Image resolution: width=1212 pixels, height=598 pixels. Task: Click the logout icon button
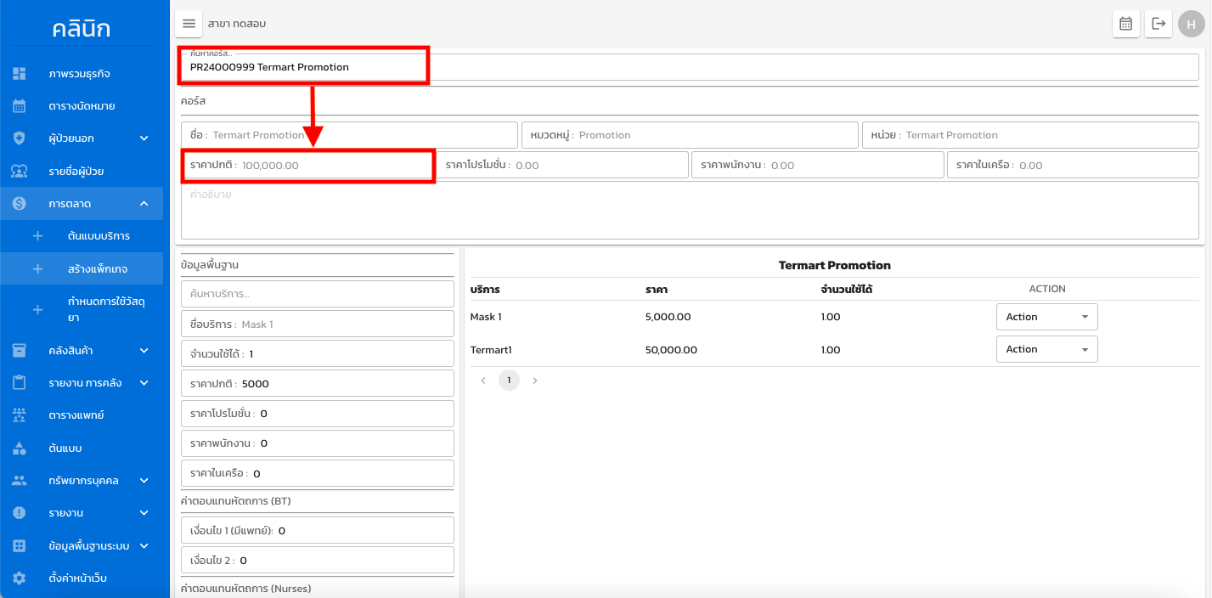coord(1158,24)
